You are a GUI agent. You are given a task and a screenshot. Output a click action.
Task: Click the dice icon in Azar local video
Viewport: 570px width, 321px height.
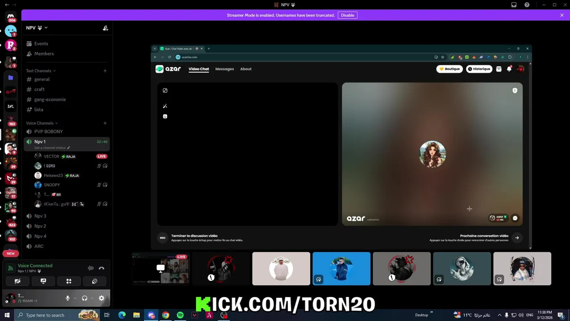point(165,91)
